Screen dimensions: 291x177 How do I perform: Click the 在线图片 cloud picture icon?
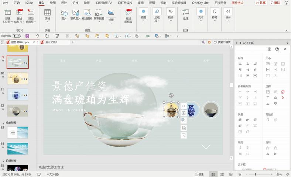87,13
